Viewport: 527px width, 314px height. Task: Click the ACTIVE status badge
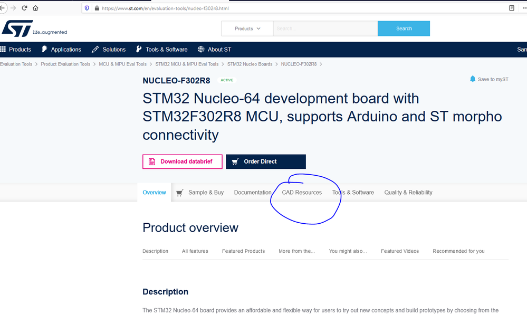[x=227, y=80]
